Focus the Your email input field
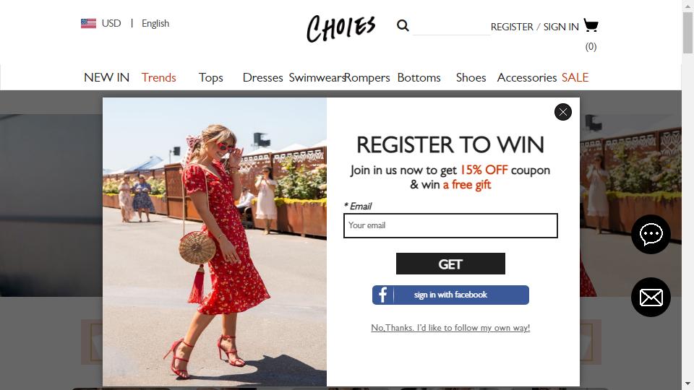Screen dimensions: 694x390 (450, 225)
